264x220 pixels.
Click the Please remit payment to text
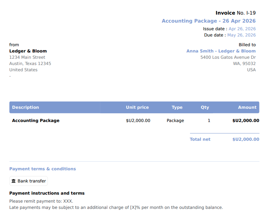(x=41, y=201)
